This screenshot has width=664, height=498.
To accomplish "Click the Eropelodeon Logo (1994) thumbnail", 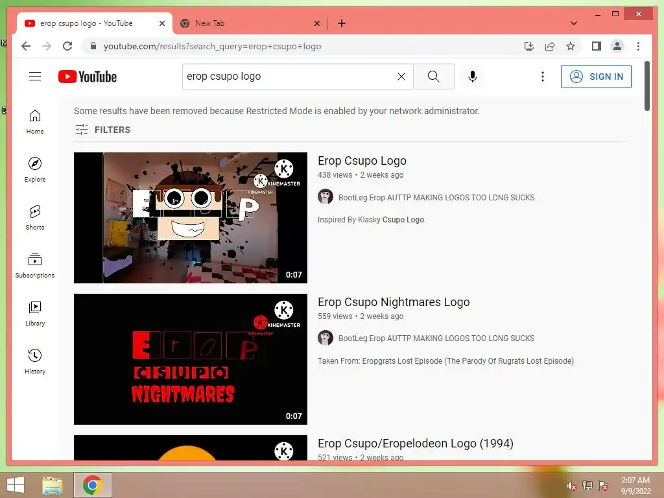I will (190, 447).
